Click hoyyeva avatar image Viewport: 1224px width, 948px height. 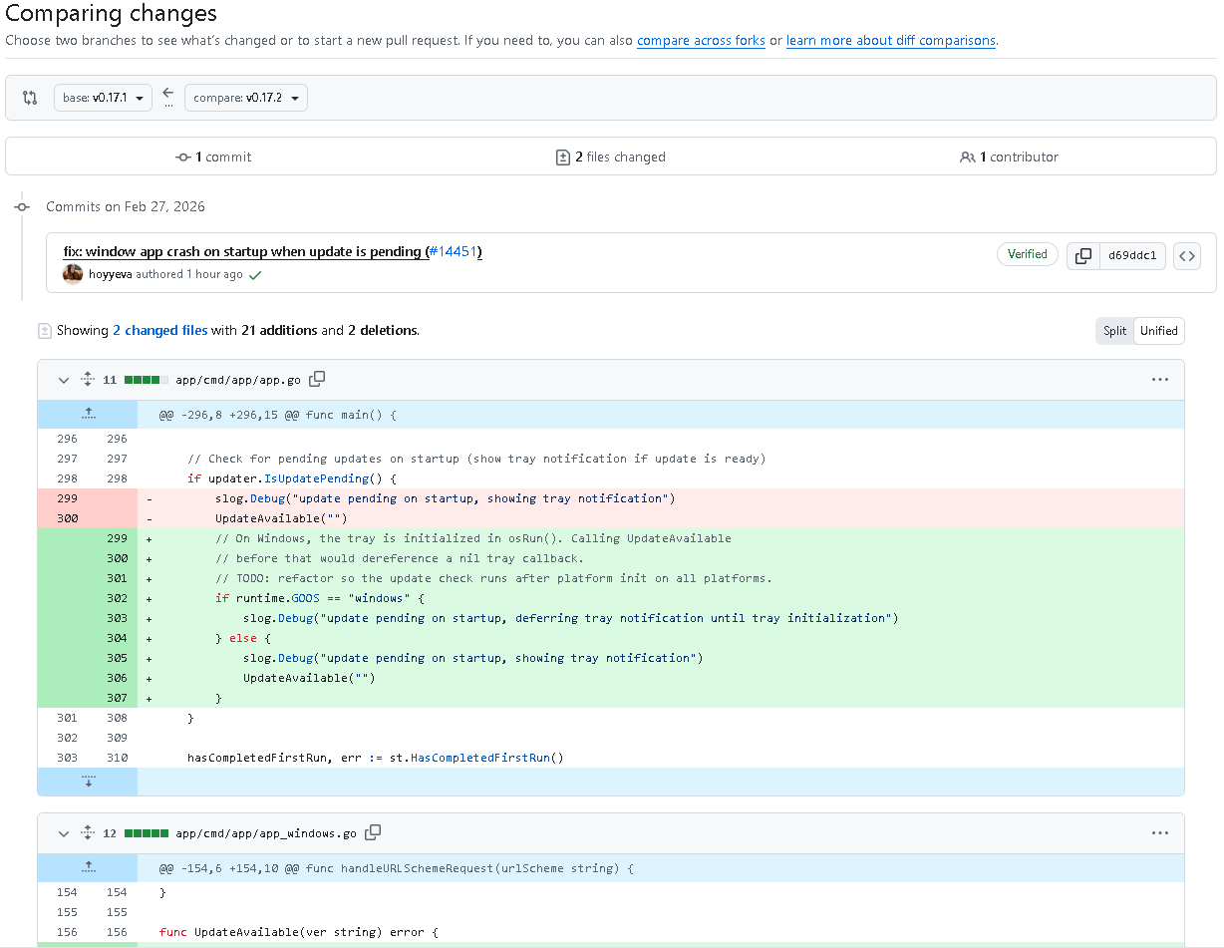click(73, 274)
